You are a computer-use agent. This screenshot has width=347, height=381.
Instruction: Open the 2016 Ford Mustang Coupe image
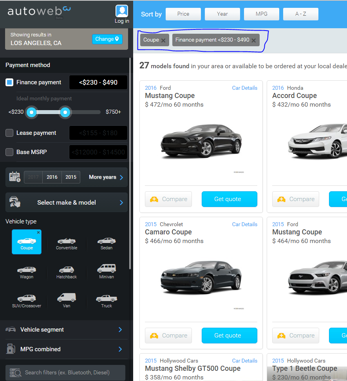tap(201, 142)
